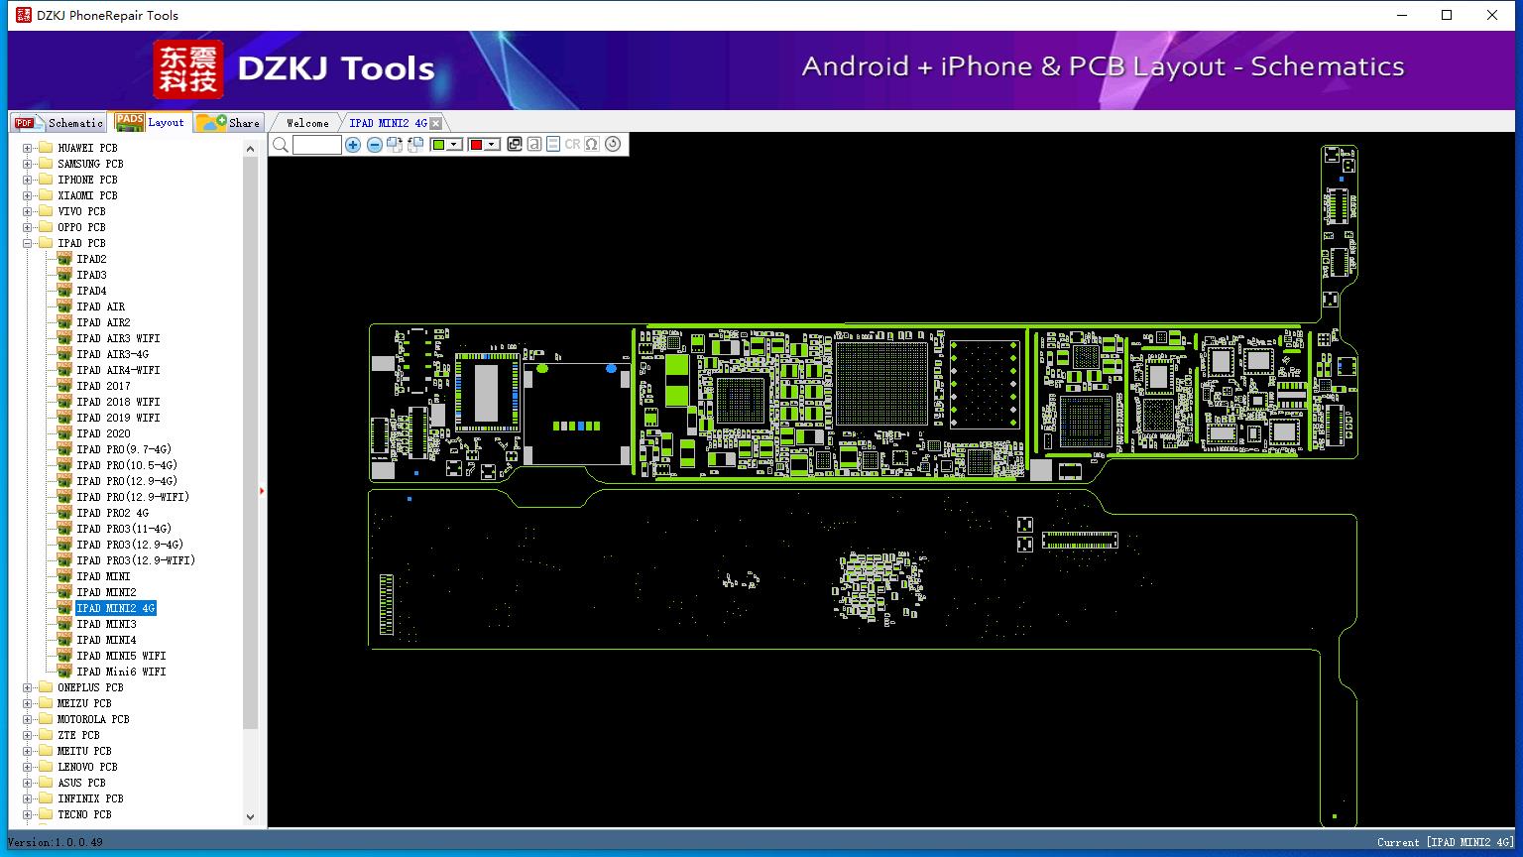Select IPAD AIR4-WIFI in the tree

coord(118,370)
